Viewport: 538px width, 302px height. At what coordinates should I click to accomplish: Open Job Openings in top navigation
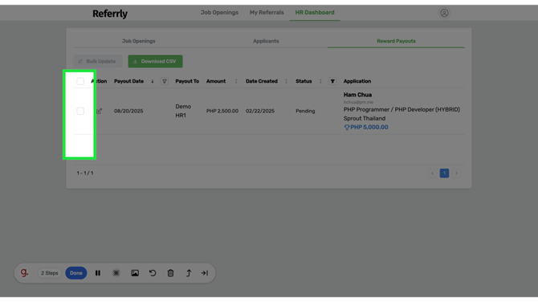click(219, 12)
